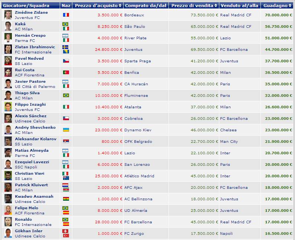The width and height of the screenshot is (295, 240).
Task: Click the Swedish flag beside Zlatan Ibrahimovic
Action: pos(65,47)
